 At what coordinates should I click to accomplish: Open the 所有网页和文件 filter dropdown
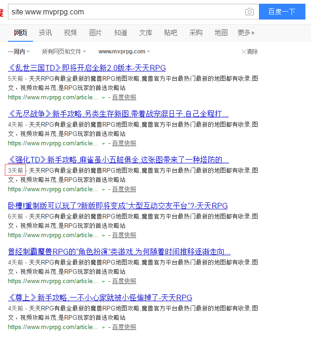tap(64, 52)
